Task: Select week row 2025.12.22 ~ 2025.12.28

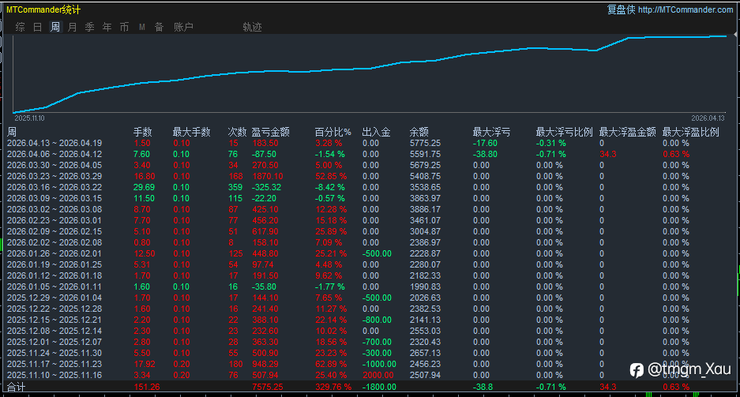Action: pyautogui.click(x=370, y=309)
